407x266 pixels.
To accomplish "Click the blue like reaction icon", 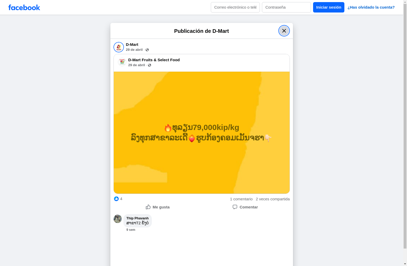I will [116, 199].
